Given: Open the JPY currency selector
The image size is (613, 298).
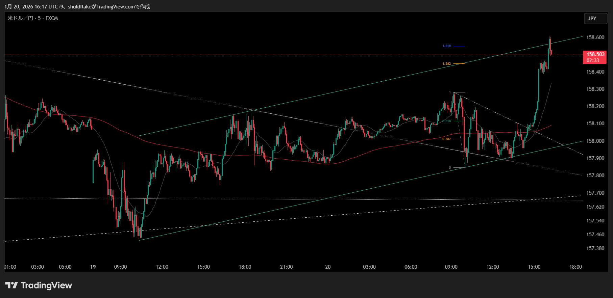Looking at the screenshot, I should click(595, 19).
